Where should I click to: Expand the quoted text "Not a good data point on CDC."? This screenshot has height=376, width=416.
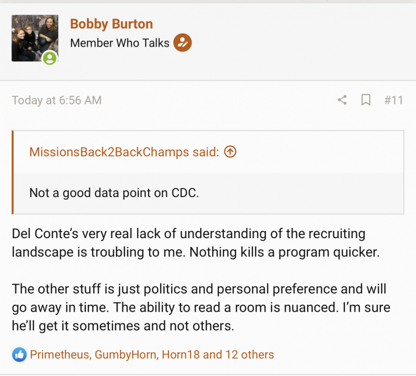[x=114, y=193]
